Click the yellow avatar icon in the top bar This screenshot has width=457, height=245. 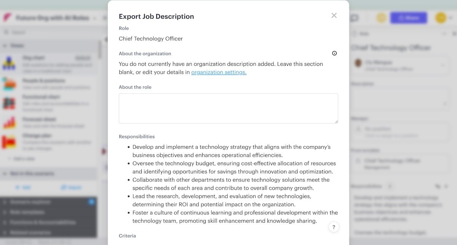(x=441, y=18)
